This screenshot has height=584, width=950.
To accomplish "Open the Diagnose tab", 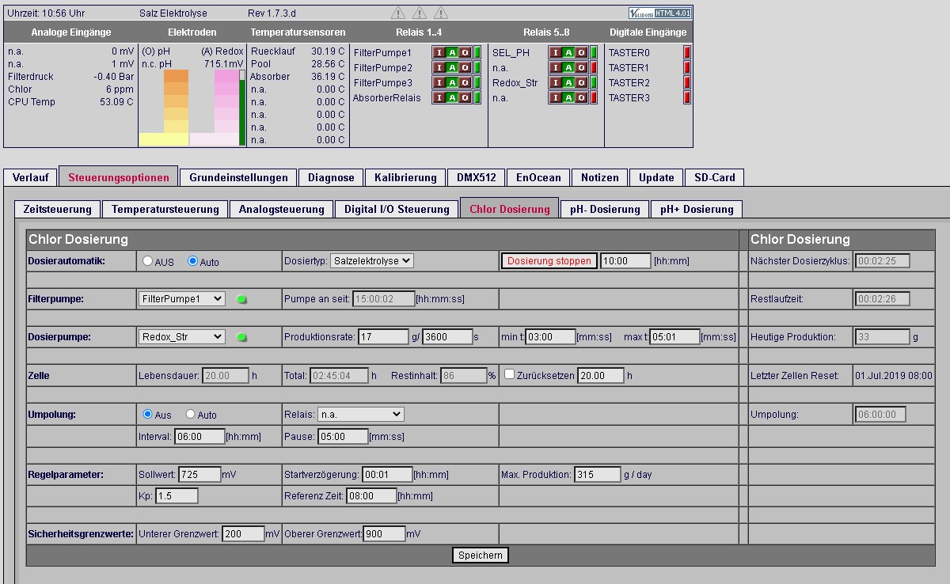I will (x=331, y=177).
